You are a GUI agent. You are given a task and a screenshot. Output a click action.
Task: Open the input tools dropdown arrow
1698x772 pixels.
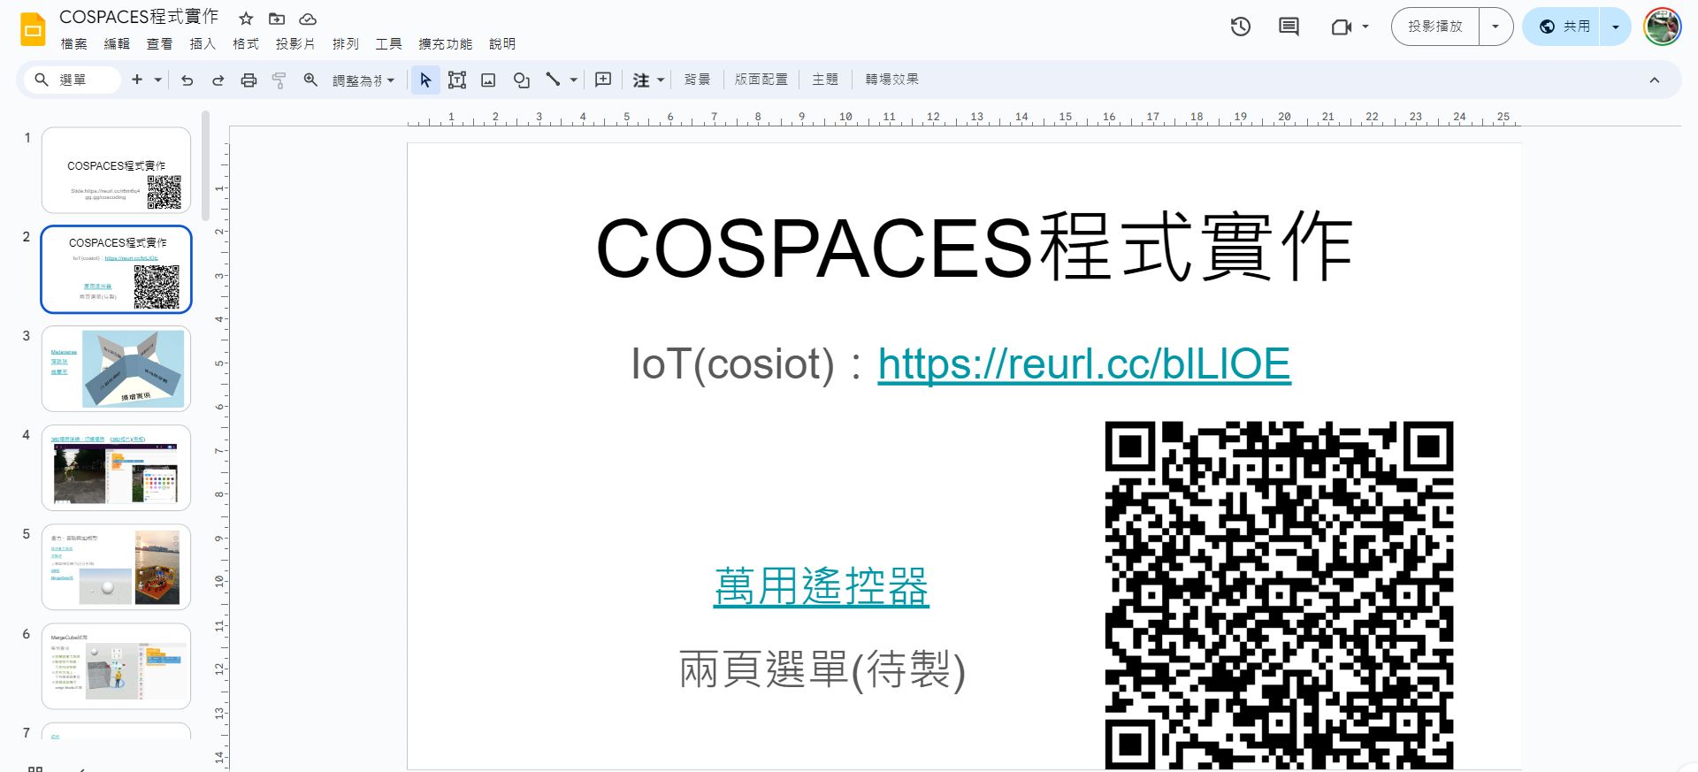point(660,80)
